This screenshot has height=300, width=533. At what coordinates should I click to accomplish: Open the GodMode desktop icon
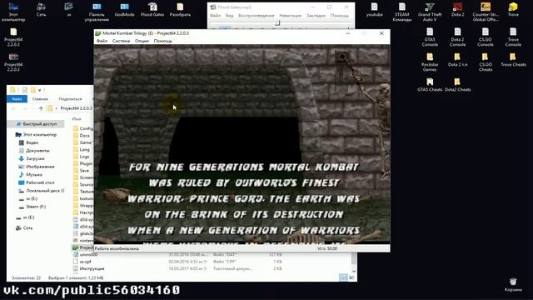point(124,9)
